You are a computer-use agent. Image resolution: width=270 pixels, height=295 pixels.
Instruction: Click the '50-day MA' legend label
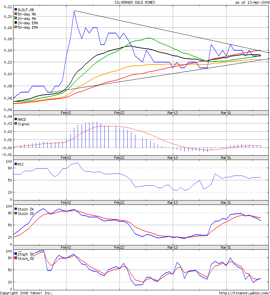(x=27, y=14)
